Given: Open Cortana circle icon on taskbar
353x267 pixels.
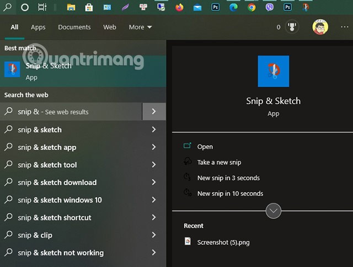Looking at the screenshot, I should point(25,7).
